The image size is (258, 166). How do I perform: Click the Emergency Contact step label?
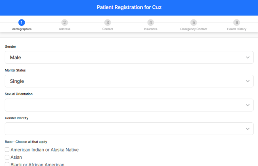194,29
